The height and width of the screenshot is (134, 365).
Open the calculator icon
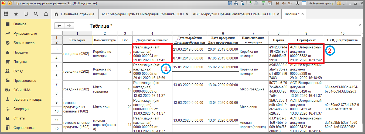click(264, 3)
